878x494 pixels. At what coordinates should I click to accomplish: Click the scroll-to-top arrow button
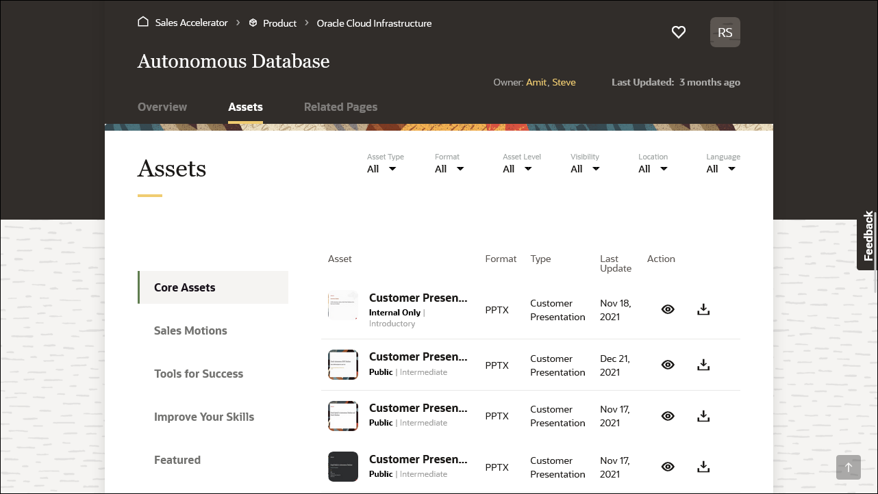[849, 467]
